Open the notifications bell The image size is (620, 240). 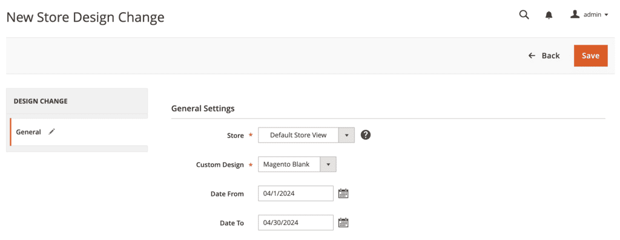click(549, 15)
